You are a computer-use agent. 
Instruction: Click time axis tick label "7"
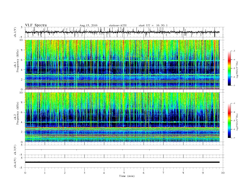pyautogui.click(x=164, y=173)
